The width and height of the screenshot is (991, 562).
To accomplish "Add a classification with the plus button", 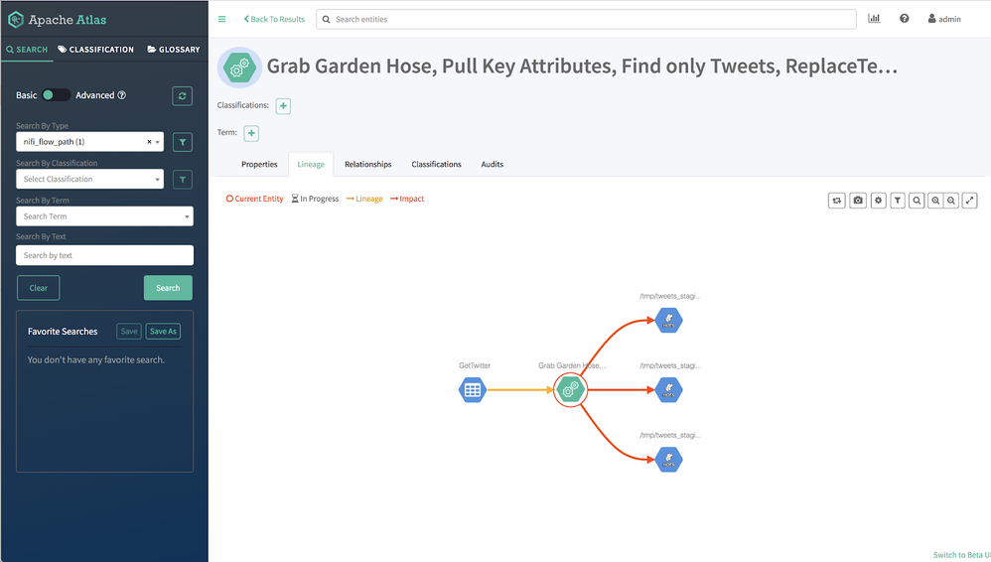I will (x=283, y=106).
